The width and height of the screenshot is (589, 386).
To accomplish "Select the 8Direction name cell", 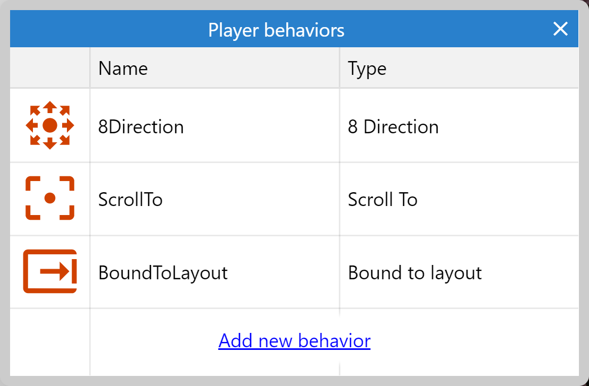I will [141, 127].
